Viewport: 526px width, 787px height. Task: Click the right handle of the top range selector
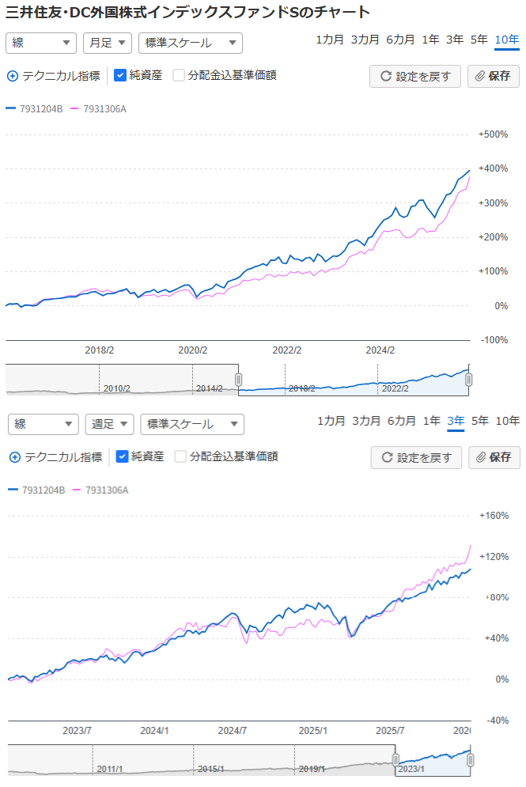tap(467, 380)
